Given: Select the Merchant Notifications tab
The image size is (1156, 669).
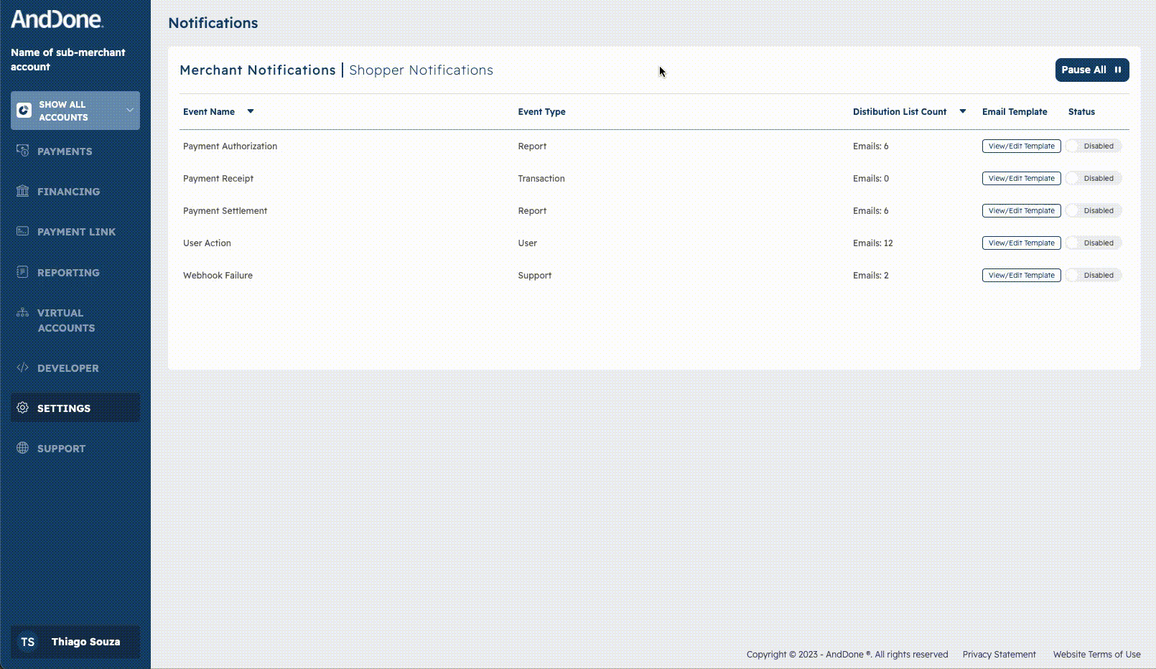Looking at the screenshot, I should click(x=257, y=70).
